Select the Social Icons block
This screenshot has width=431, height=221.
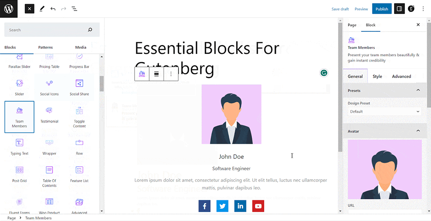point(49,87)
